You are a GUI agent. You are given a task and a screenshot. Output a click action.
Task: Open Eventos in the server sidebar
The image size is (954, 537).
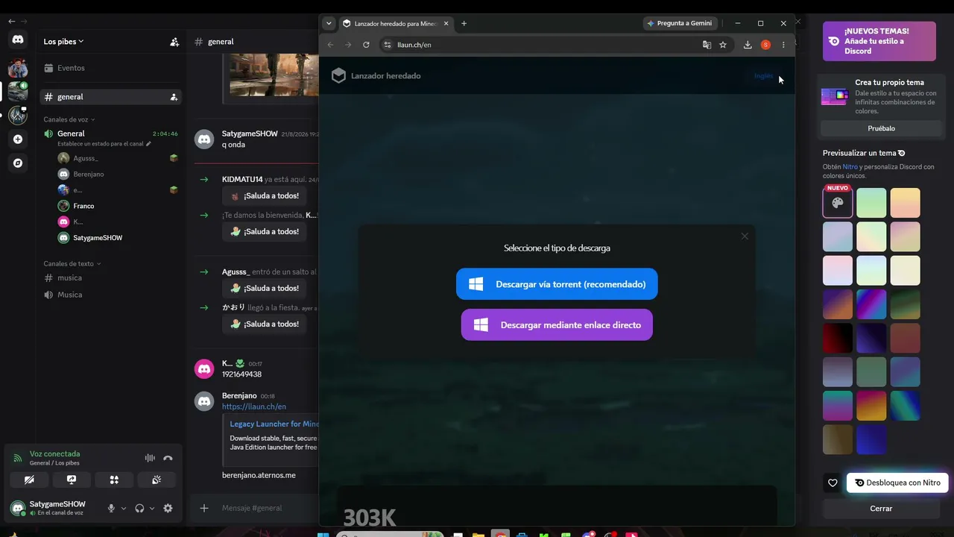[x=110, y=68]
